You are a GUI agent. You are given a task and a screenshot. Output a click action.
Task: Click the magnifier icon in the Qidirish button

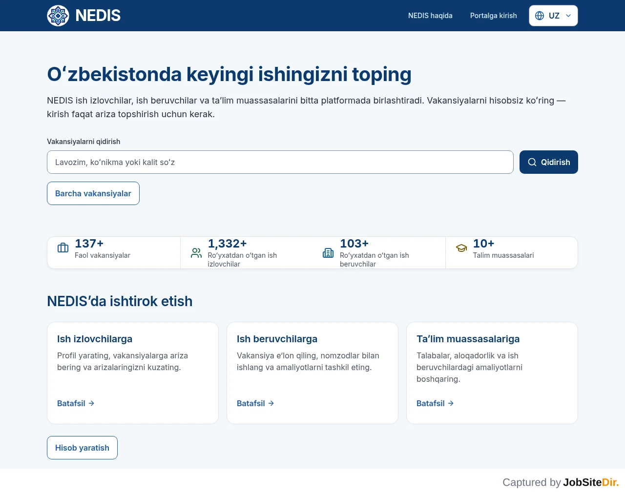[532, 162]
